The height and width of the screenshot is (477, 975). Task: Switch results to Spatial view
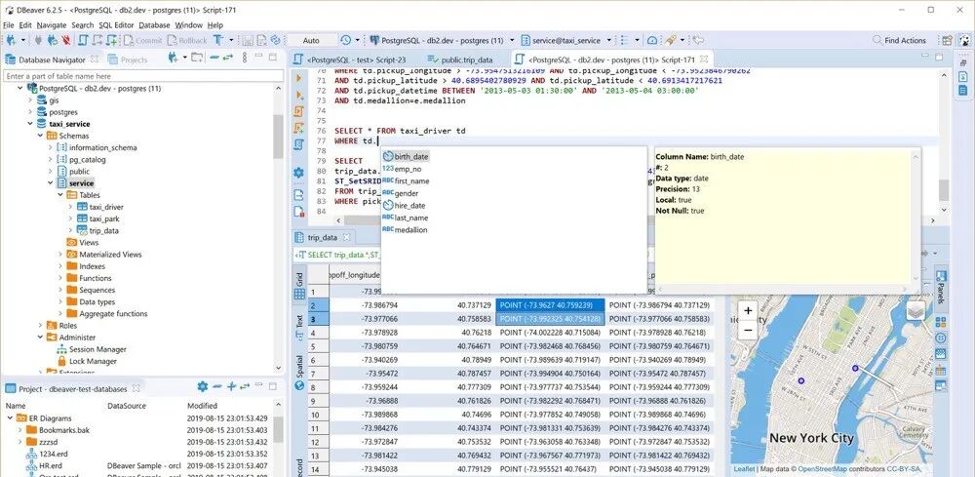pyautogui.click(x=299, y=374)
